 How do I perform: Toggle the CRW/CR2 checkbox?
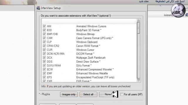click(x=44, y=46)
